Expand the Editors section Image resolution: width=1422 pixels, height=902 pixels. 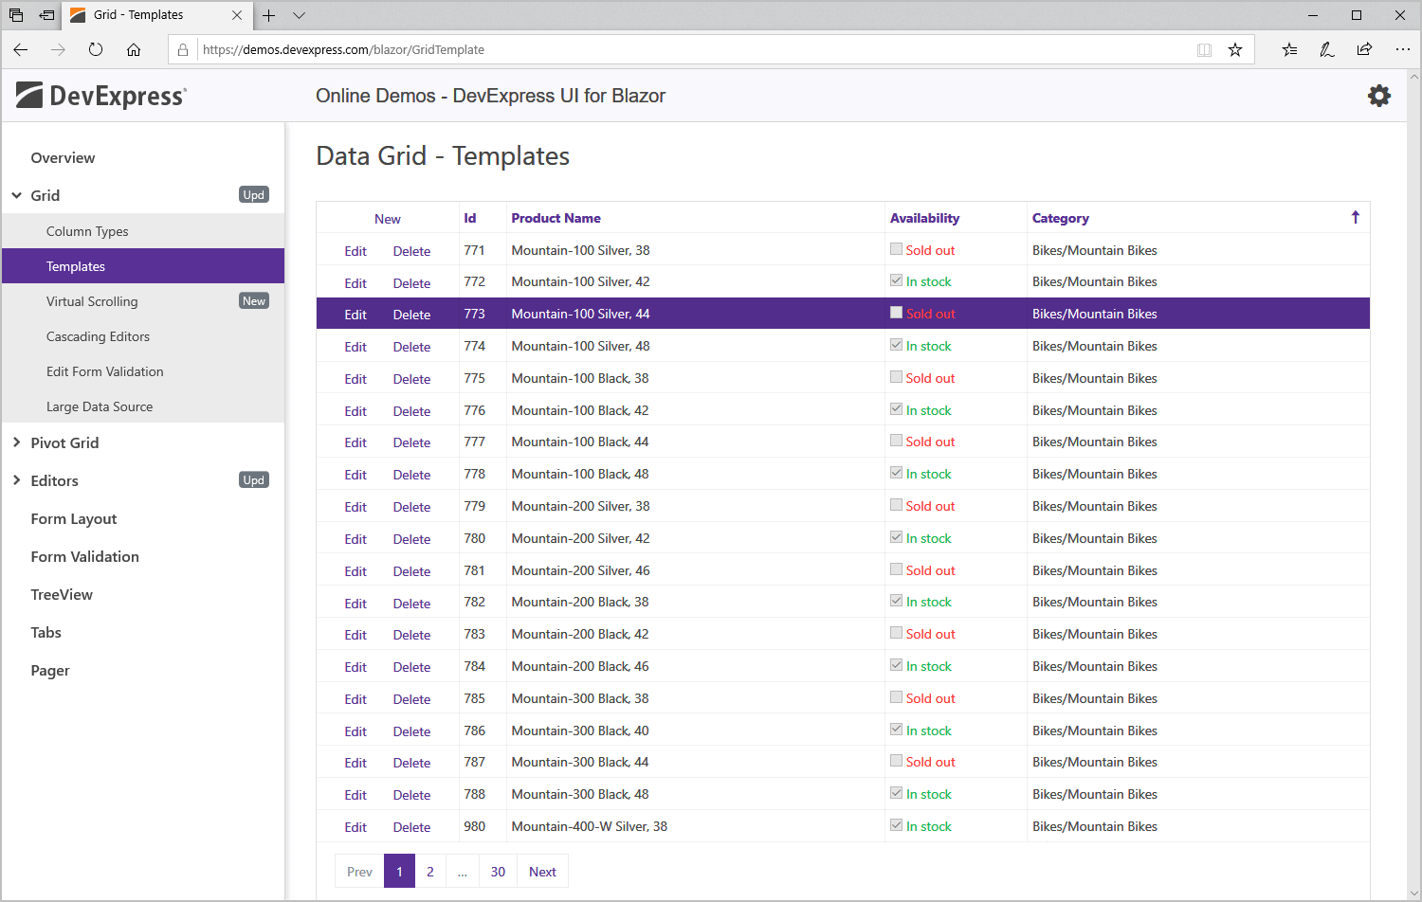click(17, 480)
